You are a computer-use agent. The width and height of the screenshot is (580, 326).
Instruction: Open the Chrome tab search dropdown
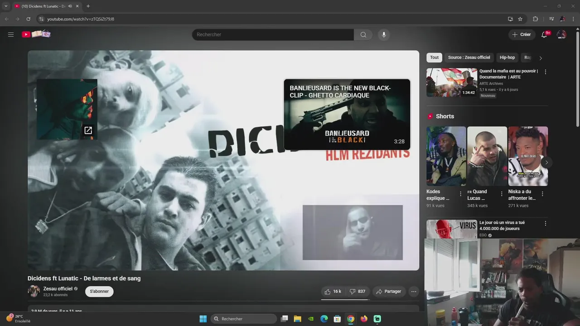pos(6,6)
